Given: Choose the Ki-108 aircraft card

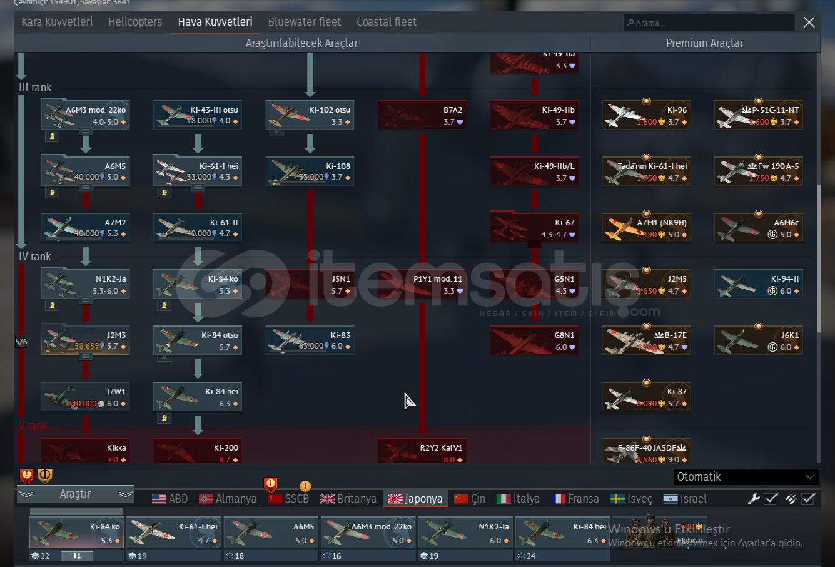Looking at the screenshot, I should [x=310, y=171].
